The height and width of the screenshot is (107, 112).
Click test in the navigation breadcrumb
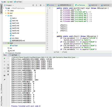[10, 2]
